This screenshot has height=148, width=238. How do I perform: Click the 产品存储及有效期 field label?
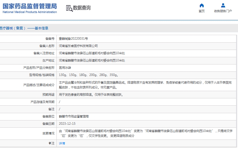42,102
